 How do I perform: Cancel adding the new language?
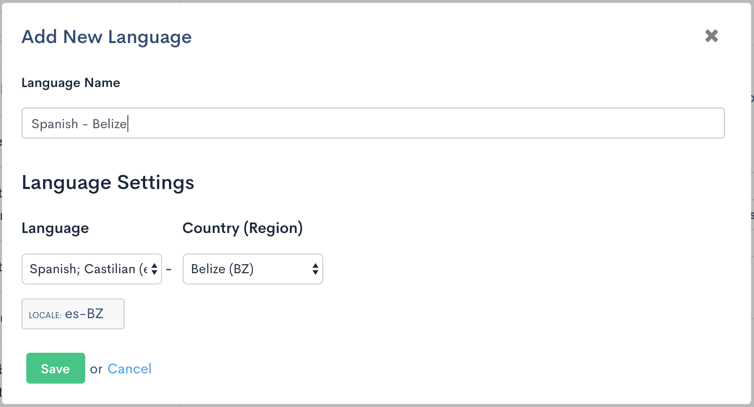(130, 369)
